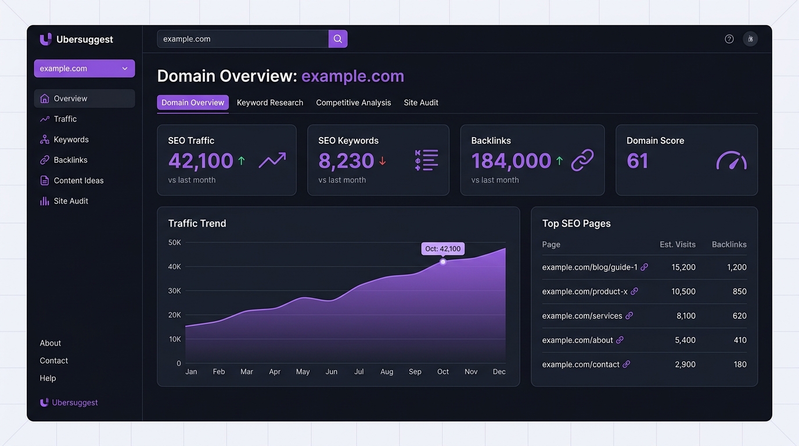Open the About link
The height and width of the screenshot is (446, 799).
pyautogui.click(x=51, y=343)
